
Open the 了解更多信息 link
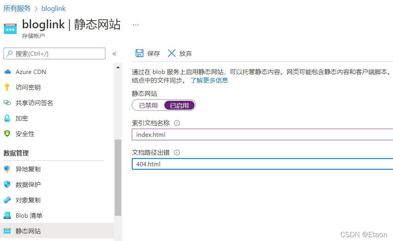[209, 81]
